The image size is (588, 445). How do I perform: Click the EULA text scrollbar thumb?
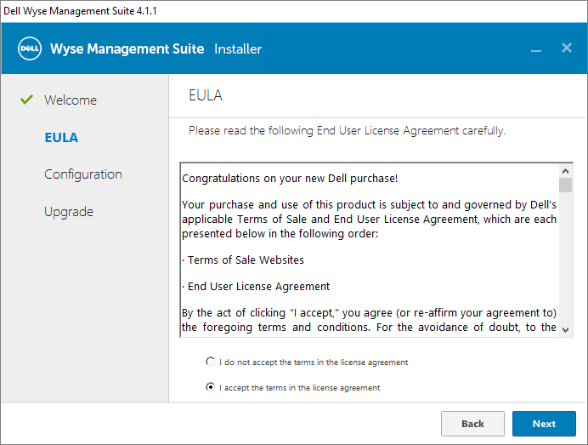(566, 185)
